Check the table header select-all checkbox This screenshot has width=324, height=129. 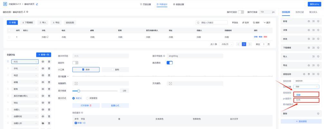[9, 30]
